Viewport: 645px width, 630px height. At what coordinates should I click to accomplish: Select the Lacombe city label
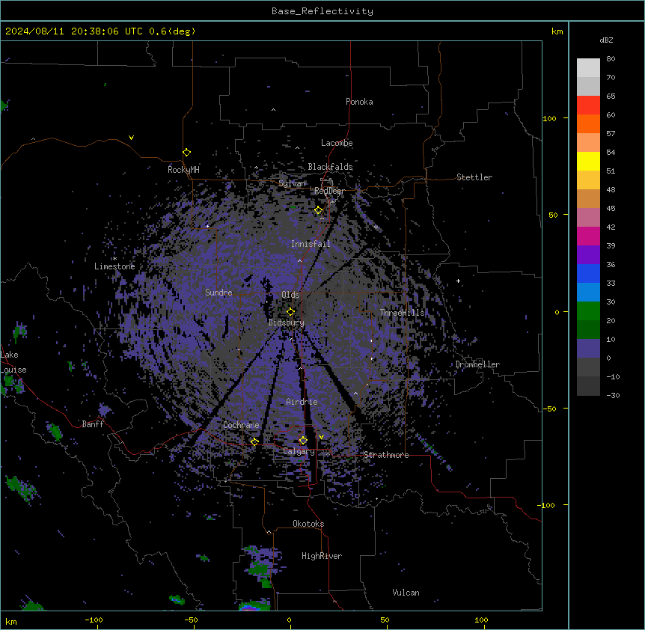[337, 143]
